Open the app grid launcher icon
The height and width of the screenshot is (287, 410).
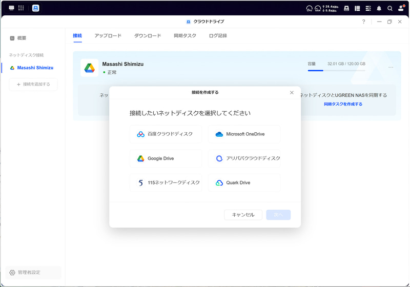point(21,8)
